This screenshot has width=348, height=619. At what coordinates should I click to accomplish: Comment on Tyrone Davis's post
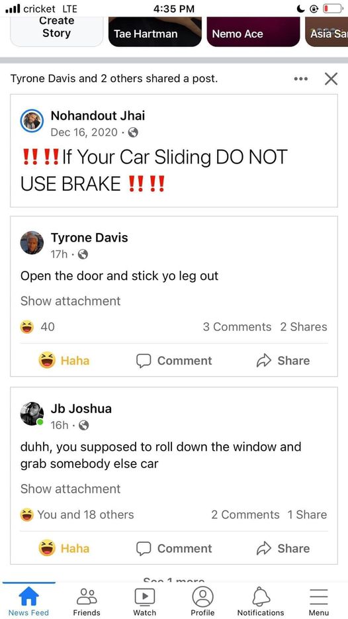[x=174, y=360]
